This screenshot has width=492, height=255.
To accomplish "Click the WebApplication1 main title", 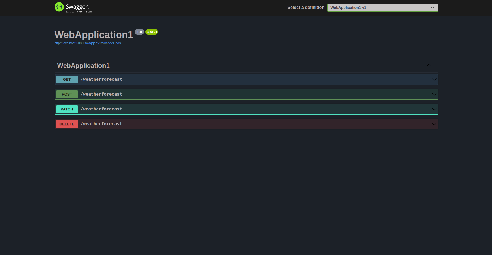I will [94, 35].
